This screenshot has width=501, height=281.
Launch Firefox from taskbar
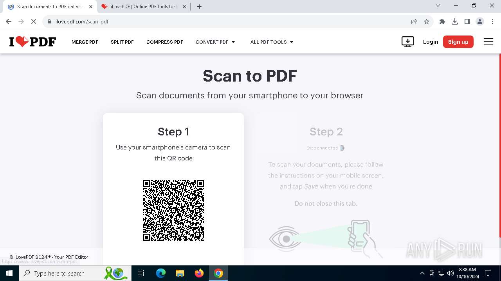click(x=199, y=273)
